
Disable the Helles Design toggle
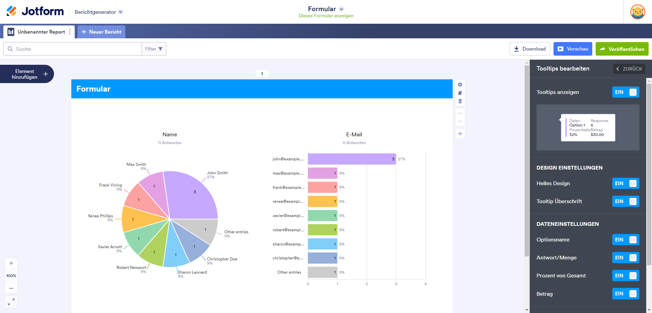626,183
